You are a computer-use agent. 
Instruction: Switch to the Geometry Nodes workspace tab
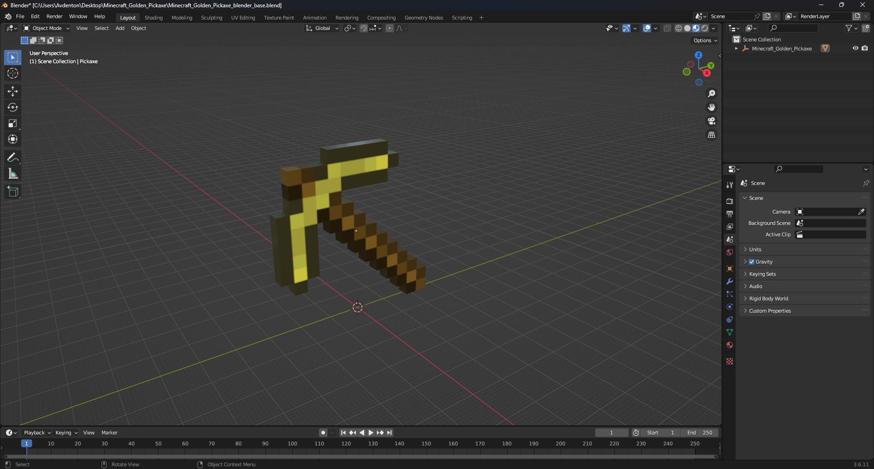[x=424, y=18]
